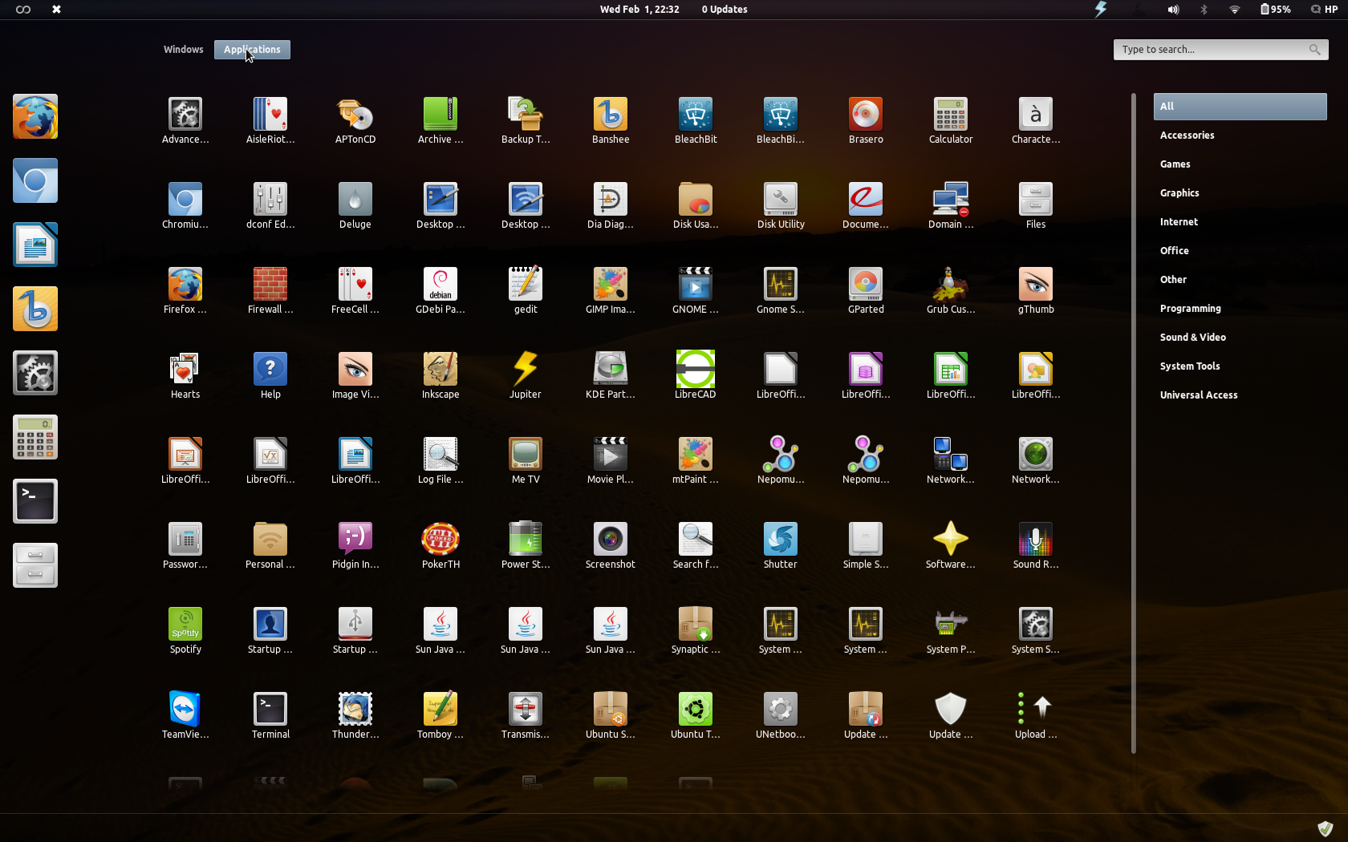Show All application categories
Image resolution: width=1348 pixels, height=842 pixels.
coord(1240,107)
